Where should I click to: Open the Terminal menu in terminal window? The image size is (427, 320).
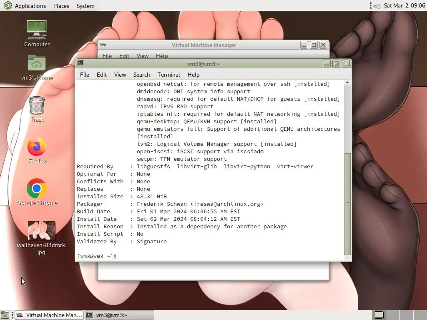click(168, 75)
